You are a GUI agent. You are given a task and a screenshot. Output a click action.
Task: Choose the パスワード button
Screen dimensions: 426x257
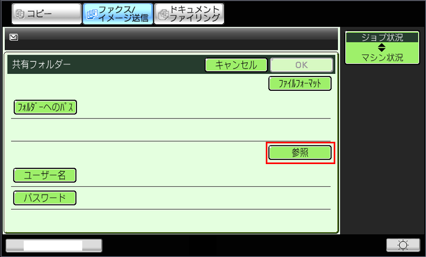(x=45, y=198)
